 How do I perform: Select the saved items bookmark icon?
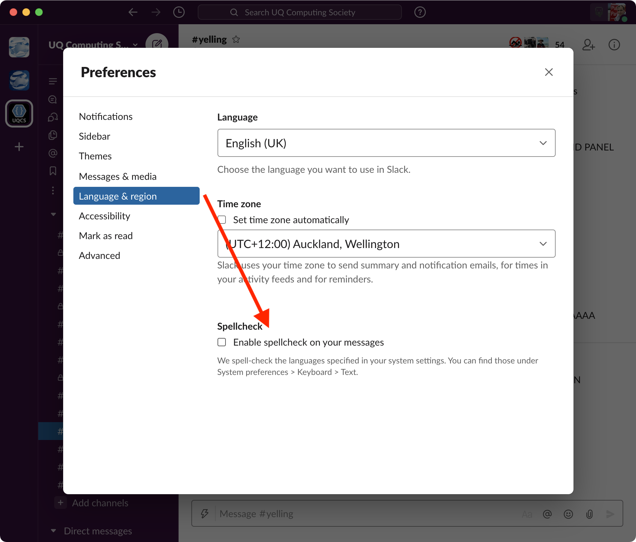click(53, 171)
